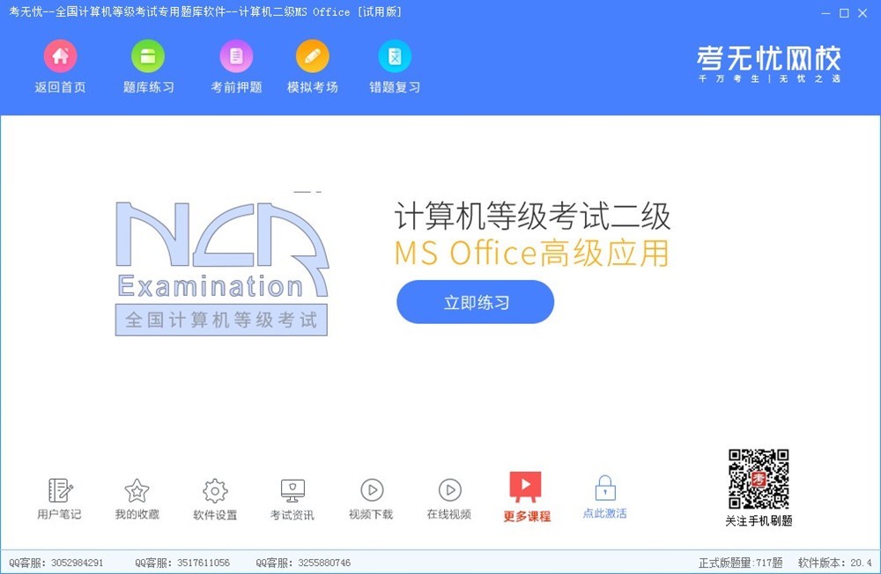Activate software via 点此激活 lock icon
Image resolution: width=881 pixels, height=574 pixels.
(x=604, y=497)
